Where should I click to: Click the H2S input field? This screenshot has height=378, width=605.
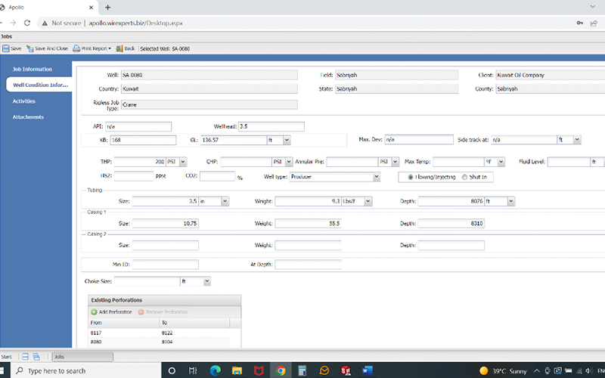point(134,176)
